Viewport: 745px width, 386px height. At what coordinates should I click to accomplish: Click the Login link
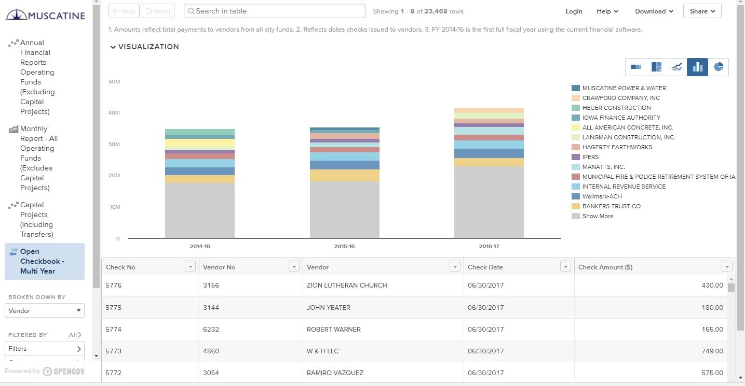click(574, 11)
